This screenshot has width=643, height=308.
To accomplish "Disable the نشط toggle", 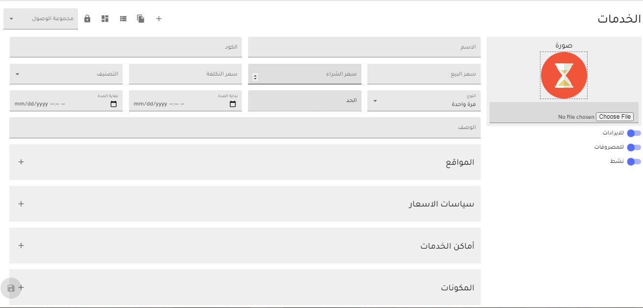I will point(634,161).
